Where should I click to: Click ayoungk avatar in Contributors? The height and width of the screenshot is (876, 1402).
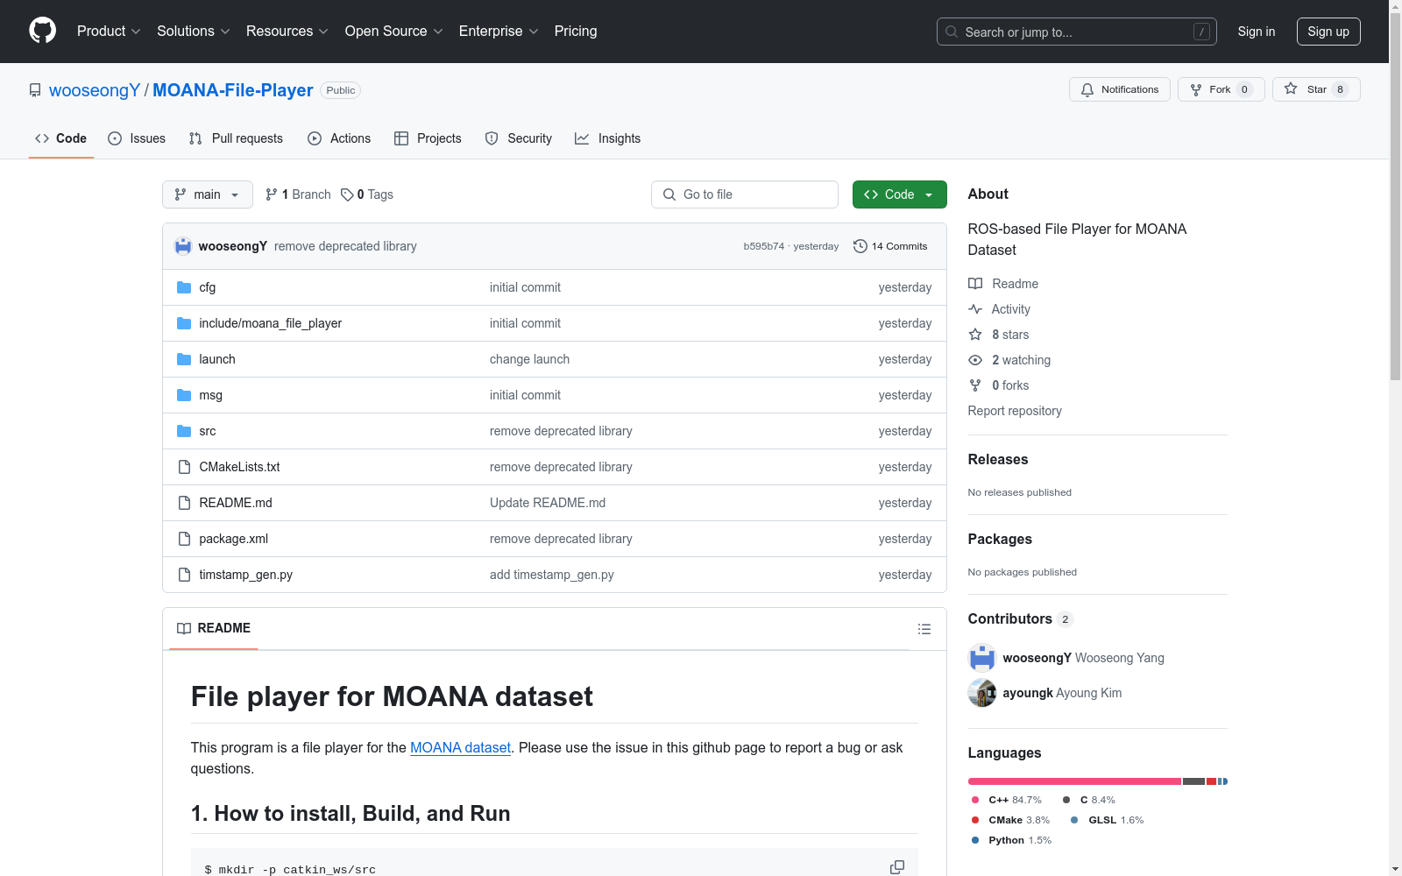(x=982, y=693)
